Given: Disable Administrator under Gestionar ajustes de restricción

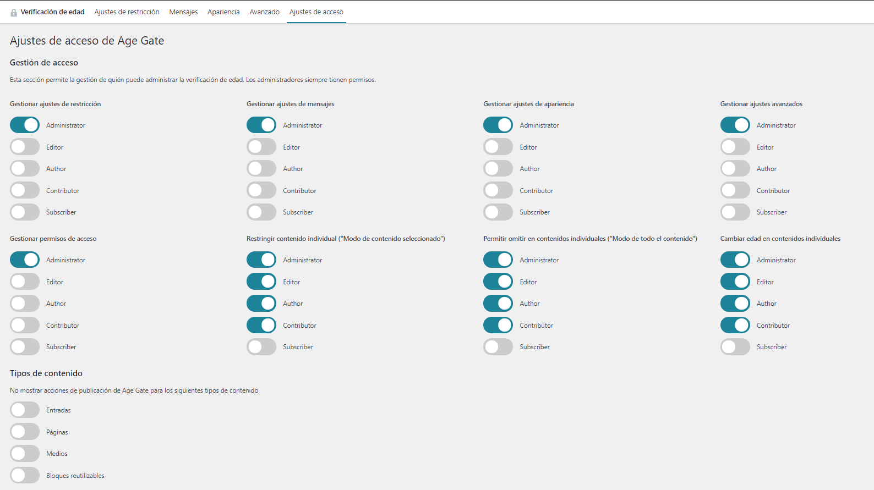Looking at the screenshot, I should [25, 125].
